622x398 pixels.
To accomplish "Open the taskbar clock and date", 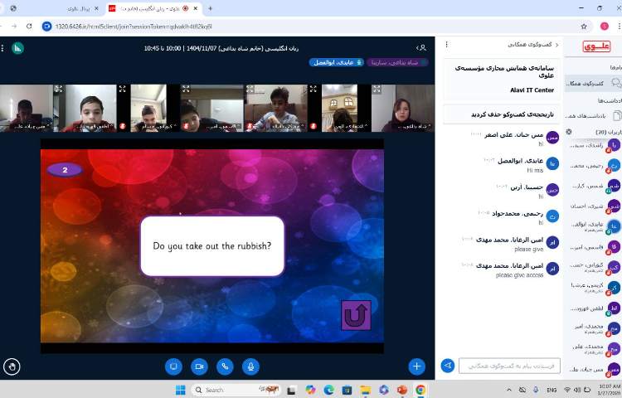I will tap(610, 390).
